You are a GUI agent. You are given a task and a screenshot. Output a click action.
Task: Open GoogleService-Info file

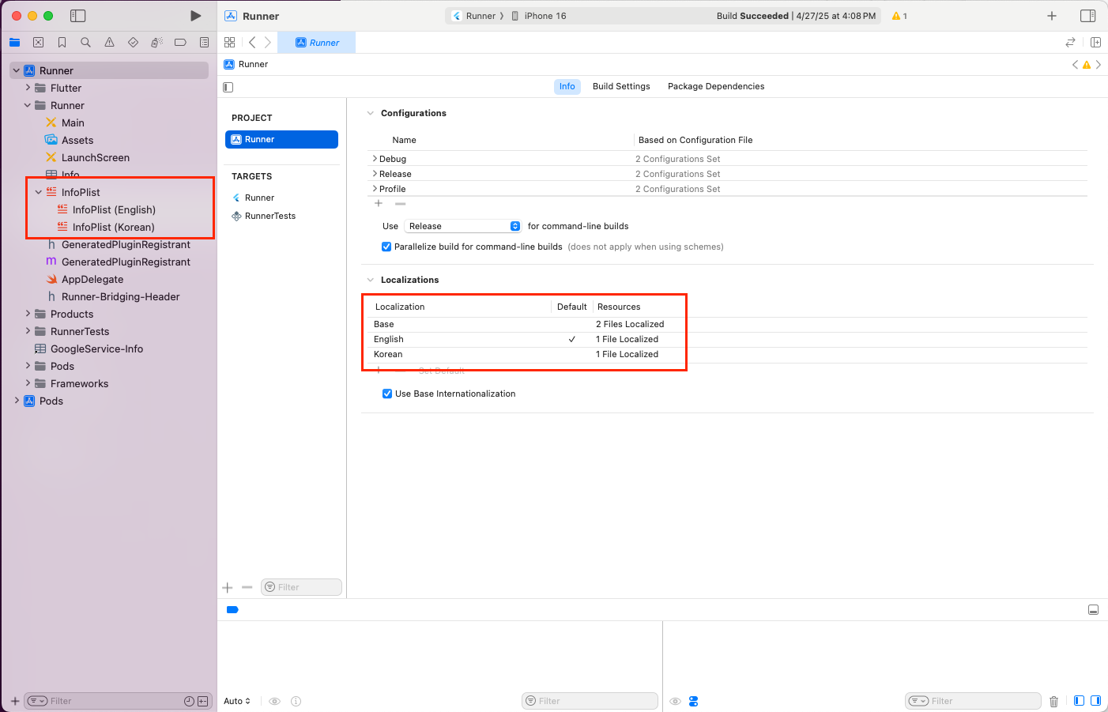point(96,348)
